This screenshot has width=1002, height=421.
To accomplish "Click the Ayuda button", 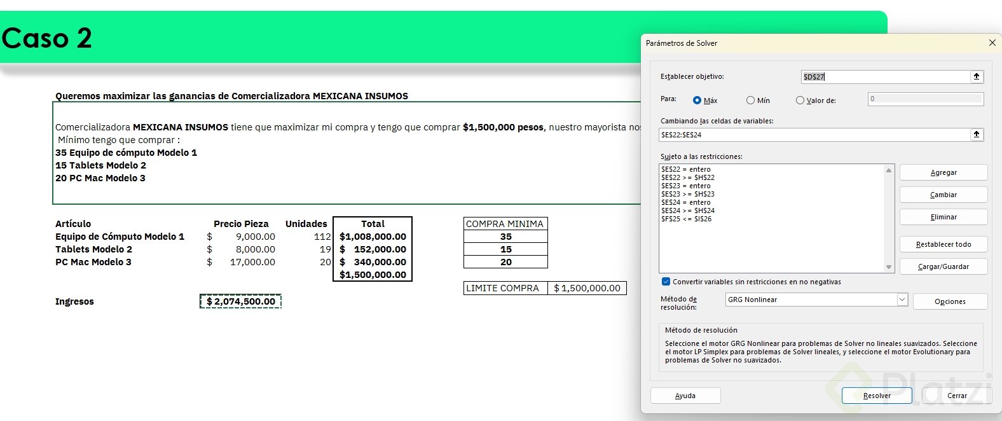I will [685, 396].
